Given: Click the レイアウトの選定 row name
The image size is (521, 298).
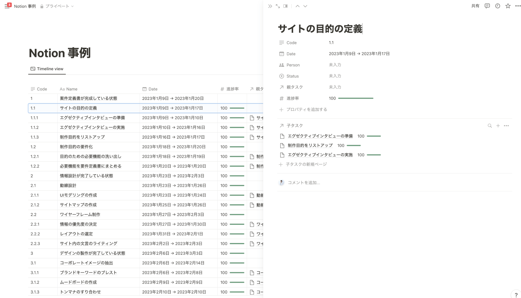Looking at the screenshot, I should tap(76, 234).
